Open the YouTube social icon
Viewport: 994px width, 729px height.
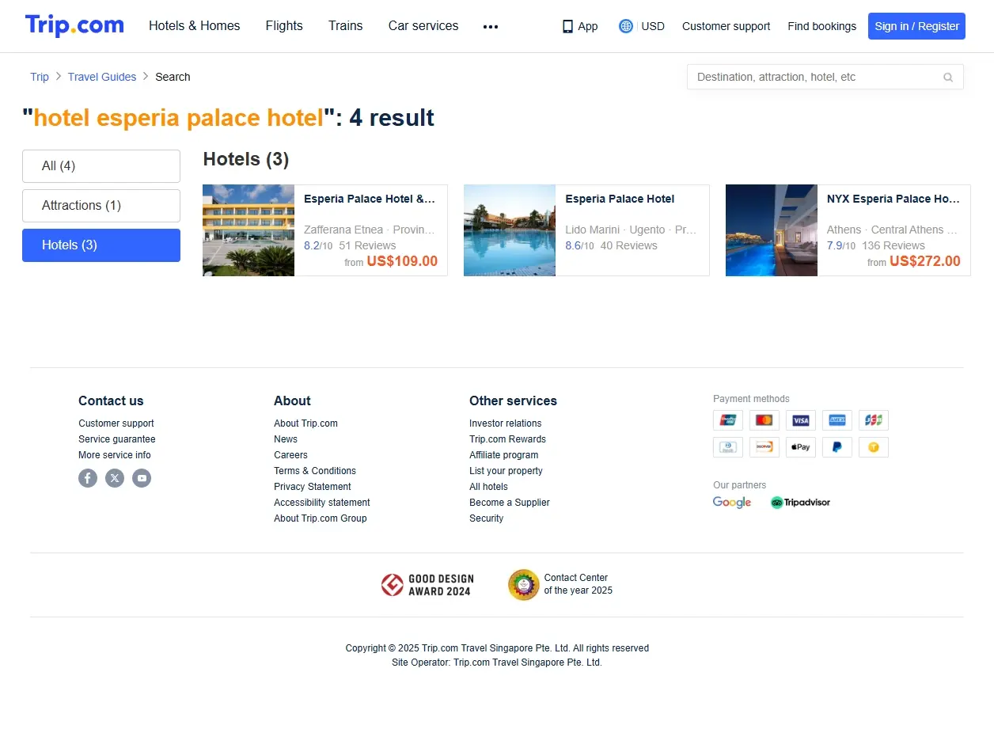(142, 478)
